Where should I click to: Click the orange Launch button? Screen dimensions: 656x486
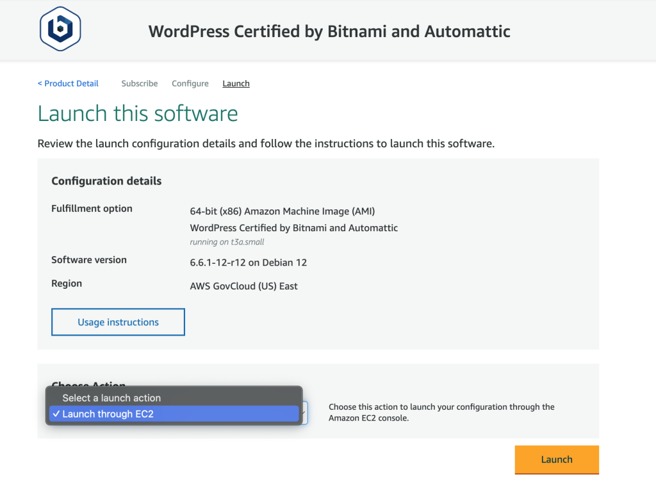click(x=557, y=460)
